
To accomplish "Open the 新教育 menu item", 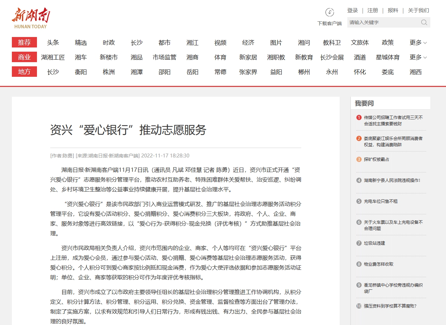I will [304, 57].
